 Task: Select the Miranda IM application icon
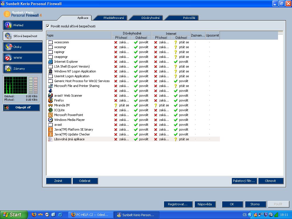(50, 105)
